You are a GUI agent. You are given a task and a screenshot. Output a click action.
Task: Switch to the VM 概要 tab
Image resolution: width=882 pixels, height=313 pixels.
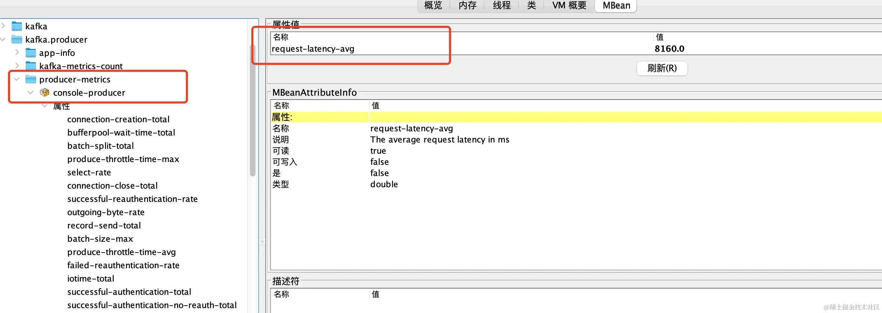(x=569, y=6)
